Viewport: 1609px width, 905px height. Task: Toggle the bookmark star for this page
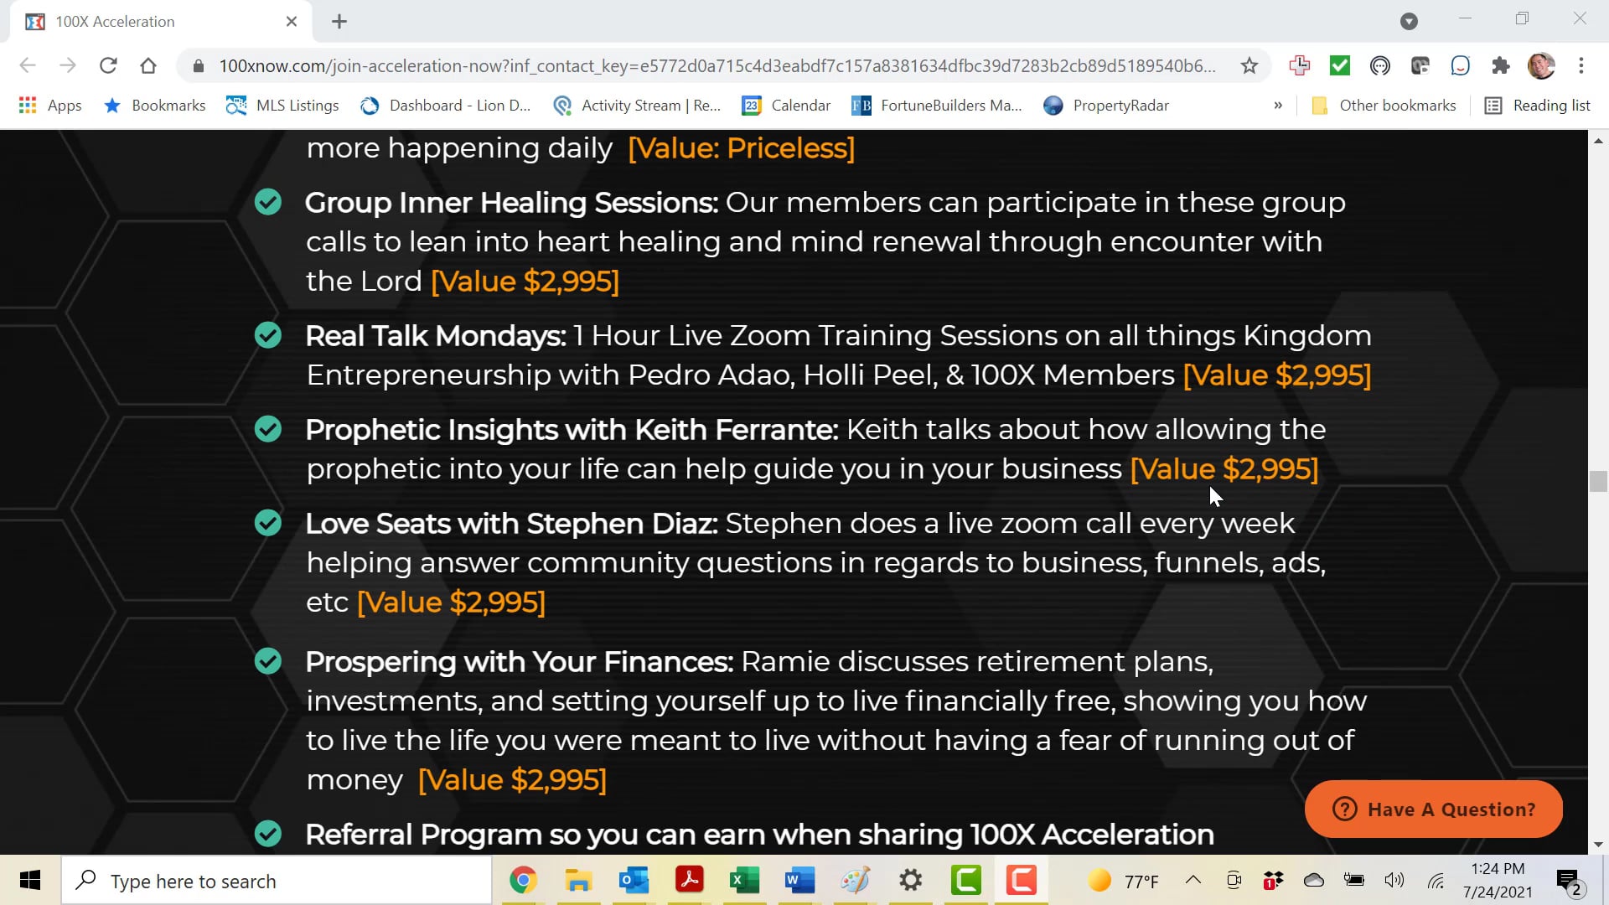[1249, 65]
